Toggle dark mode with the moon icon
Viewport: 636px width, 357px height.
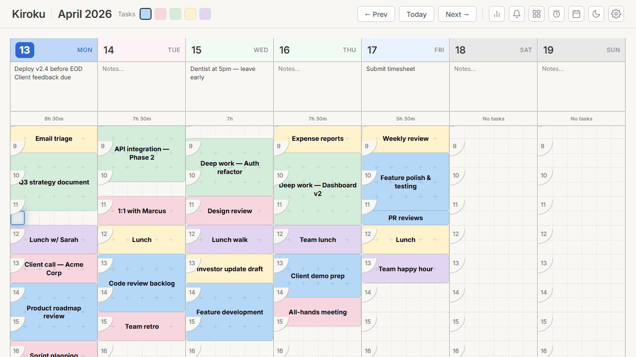[596, 14]
